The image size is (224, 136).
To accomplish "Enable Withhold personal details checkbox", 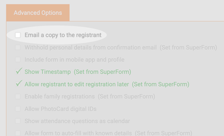I will coord(18,48).
